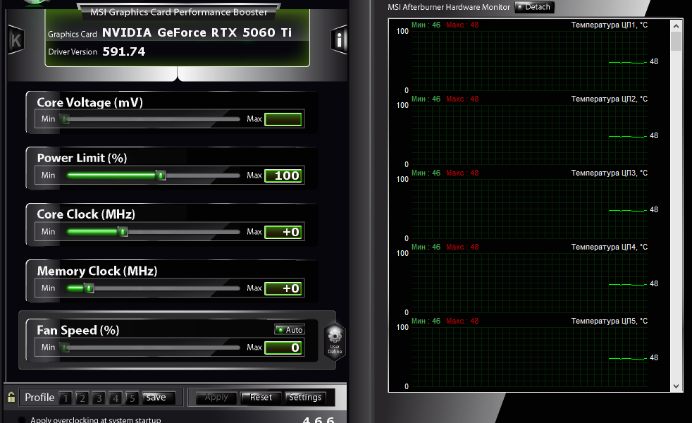Click the Core Clock slider handle
The width and height of the screenshot is (692, 423).
point(123,232)
